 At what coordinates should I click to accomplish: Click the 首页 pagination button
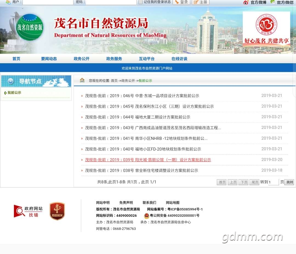pyautogui.click(x=222, y=182)
